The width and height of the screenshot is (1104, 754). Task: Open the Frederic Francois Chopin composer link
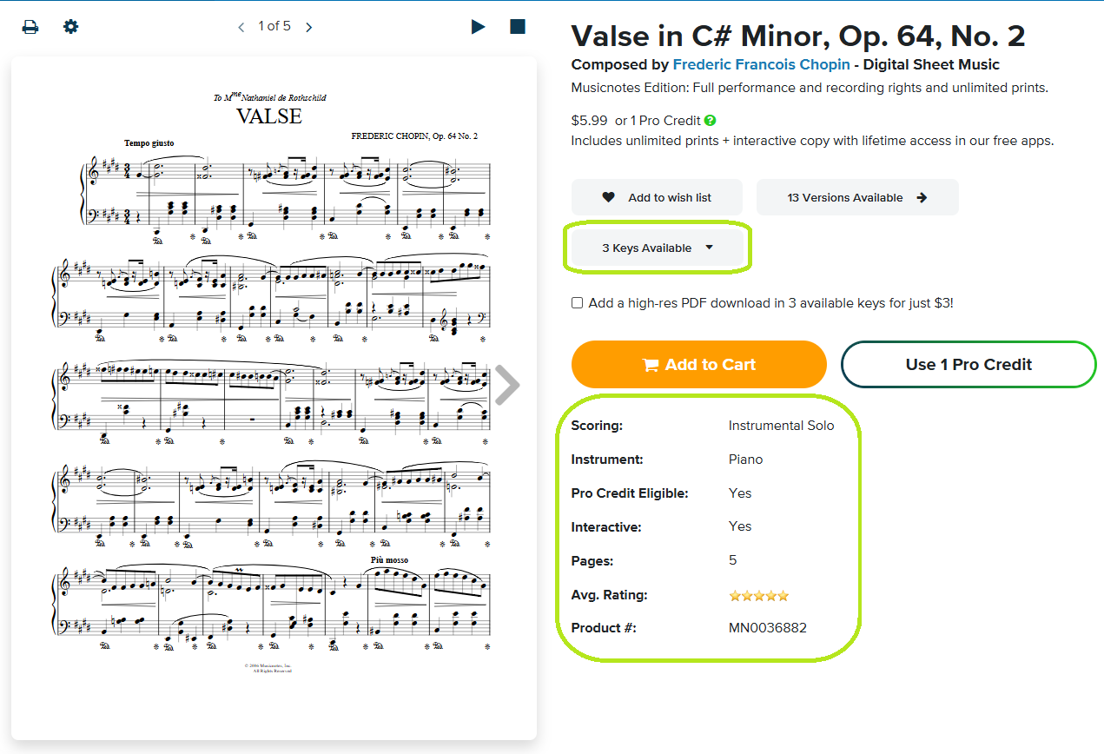(x=761, y=64)
